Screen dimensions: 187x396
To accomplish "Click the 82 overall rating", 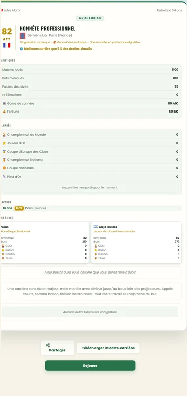I will (x=7, y=32).
